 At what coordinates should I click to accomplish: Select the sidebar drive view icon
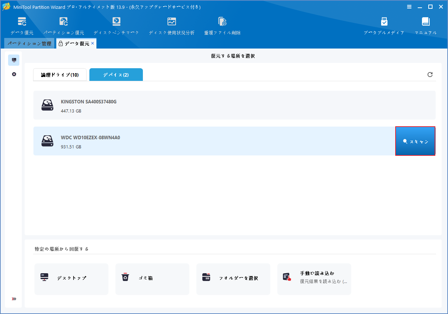(x=14, y=60)
